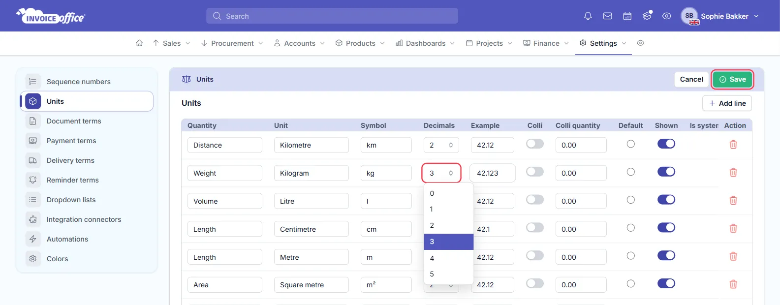
Task: Delete the Metre unit row
Action: 733,256
